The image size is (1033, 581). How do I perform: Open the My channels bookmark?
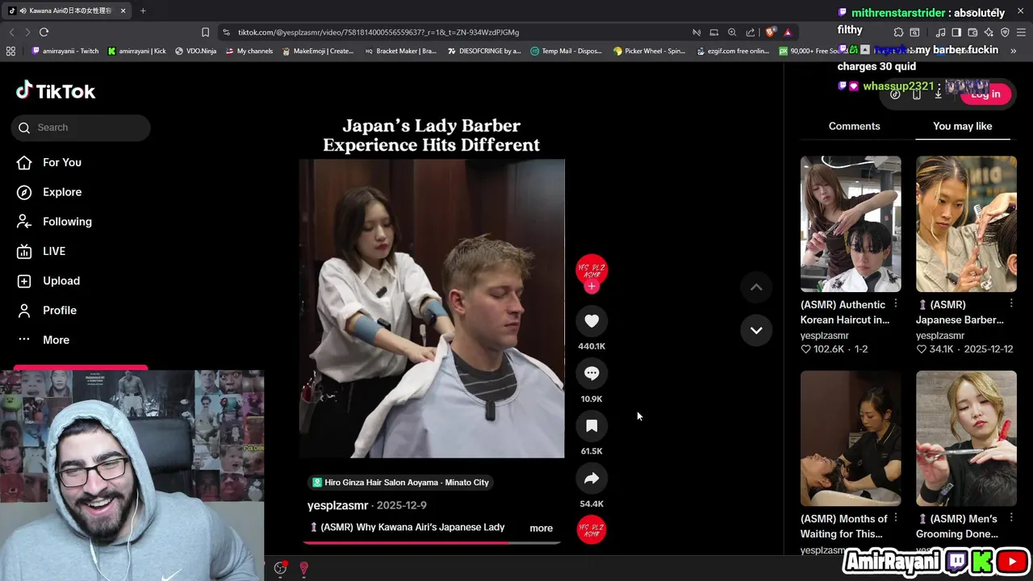[249, 51]
